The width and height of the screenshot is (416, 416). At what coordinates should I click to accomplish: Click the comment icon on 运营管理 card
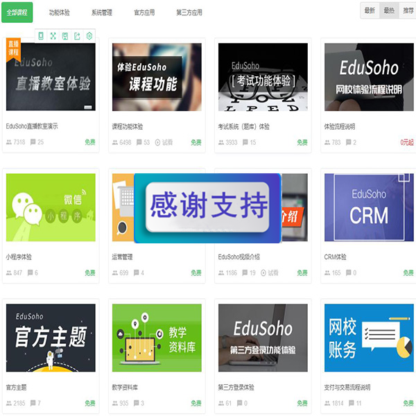[x=137, y=272]
